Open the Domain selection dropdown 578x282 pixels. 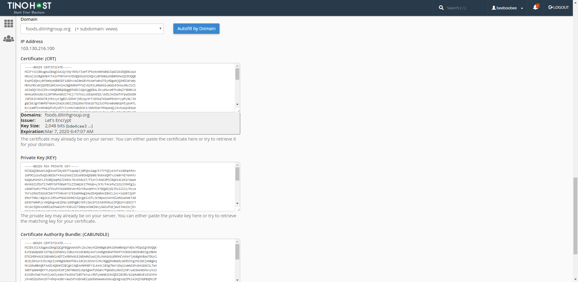pyautogui.click(x=92, y=29)
